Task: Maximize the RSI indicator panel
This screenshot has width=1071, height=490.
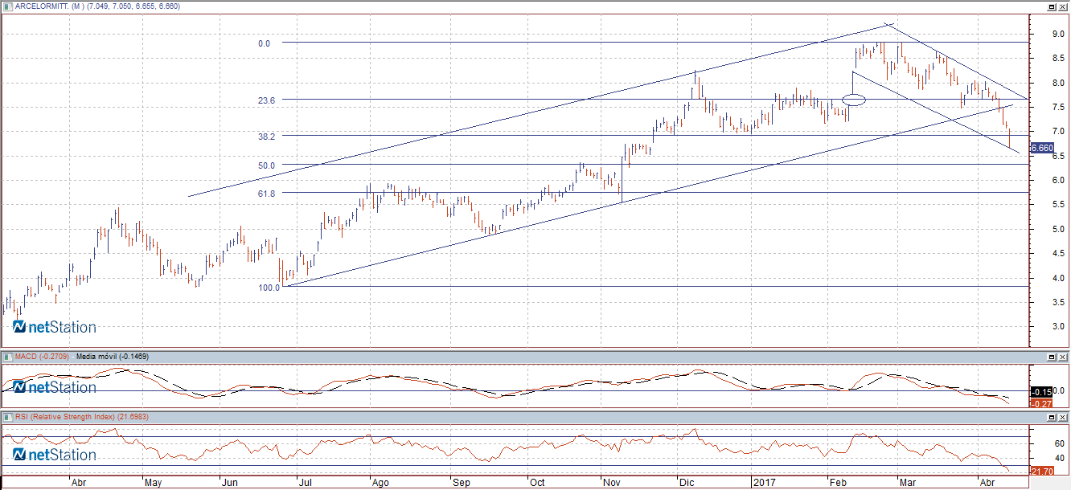Action: 1051,417
